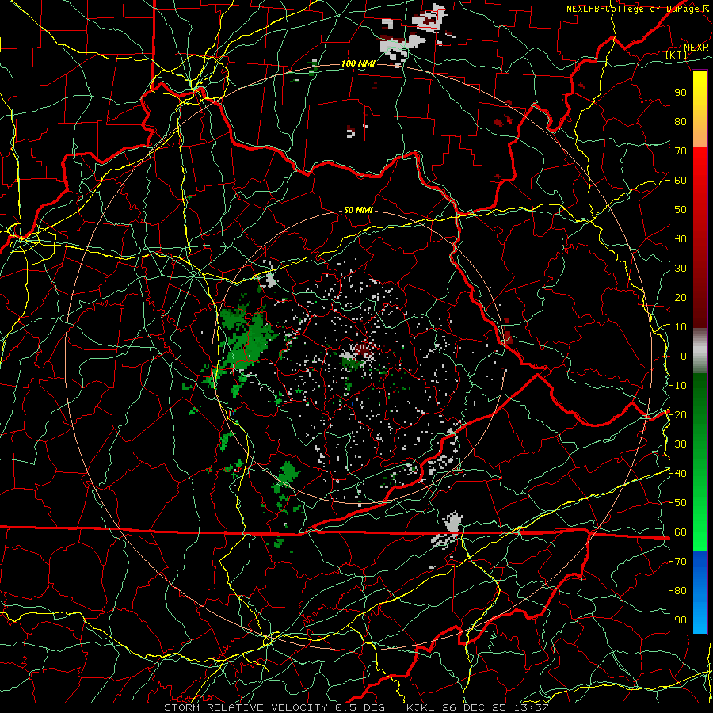
Task: Click the 80 value on velocity scale
Action: click(681, 121)
